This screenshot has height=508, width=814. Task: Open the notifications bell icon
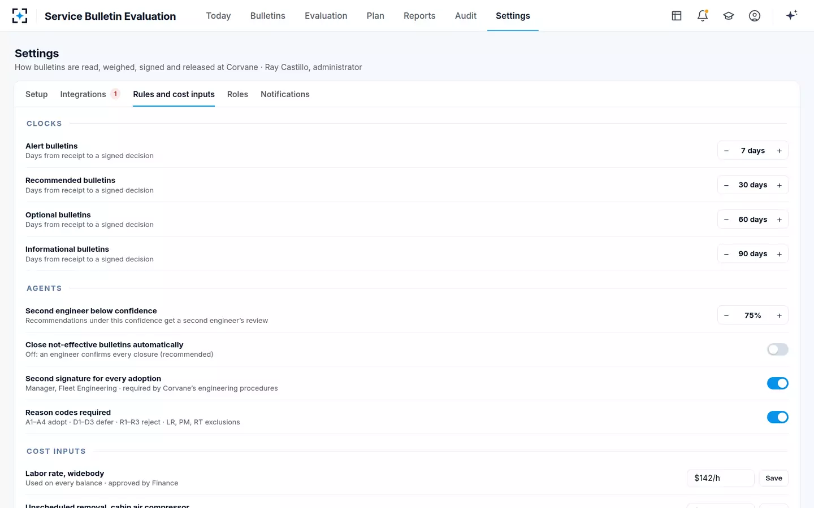pyautogui.click(x=703, y=16)
